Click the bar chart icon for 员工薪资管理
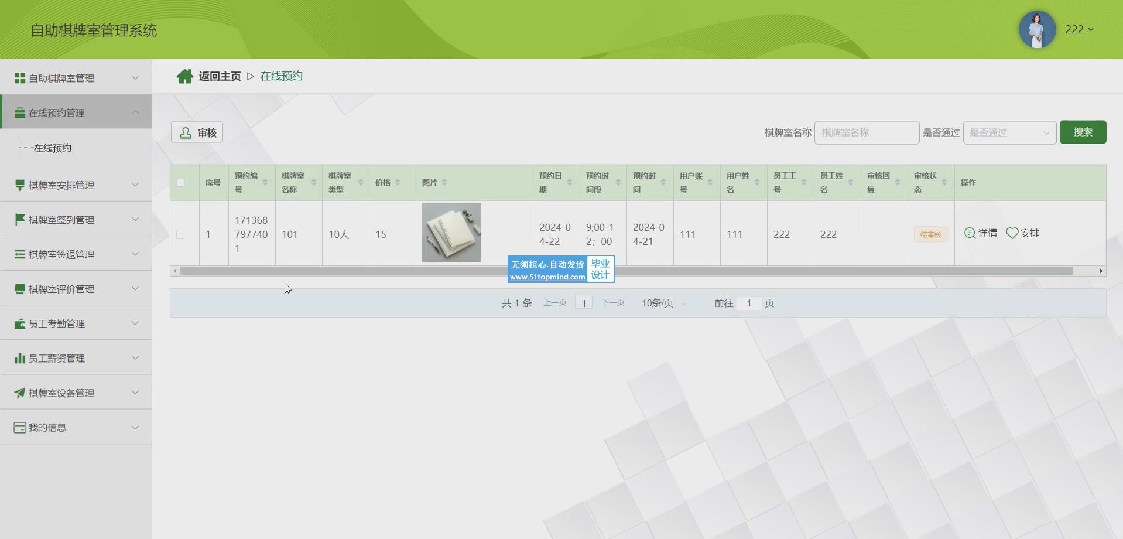This screenshot has width=1123, height=539. click(x=20, y=358)
